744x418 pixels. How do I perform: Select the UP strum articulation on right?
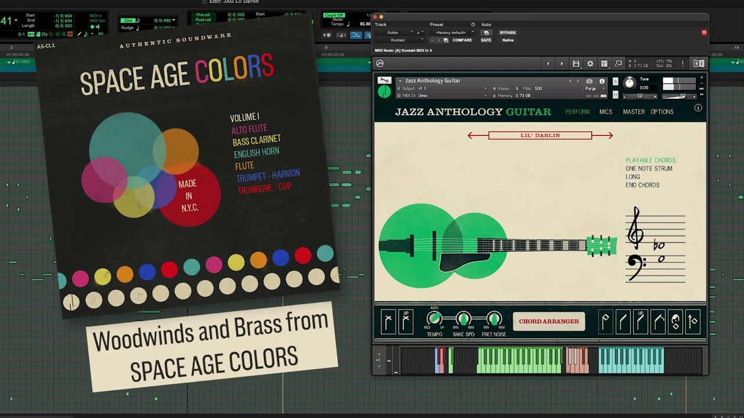[x=641, y=321]
